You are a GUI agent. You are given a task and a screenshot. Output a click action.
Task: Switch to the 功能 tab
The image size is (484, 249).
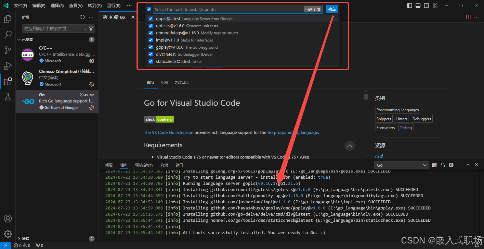pos(164,82)
